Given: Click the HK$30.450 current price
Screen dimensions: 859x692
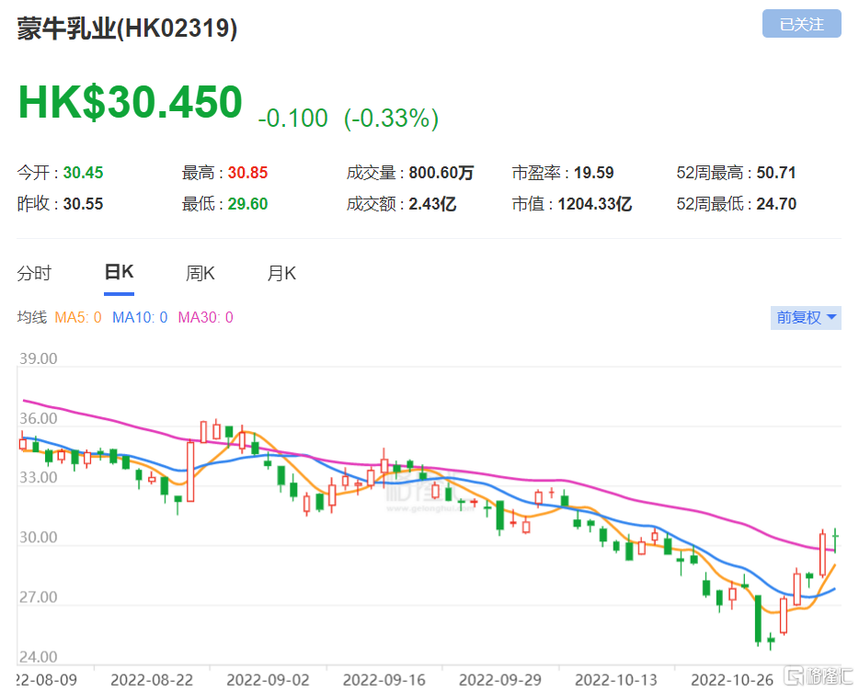Looking at the screenshot, I should pos(131,102).
